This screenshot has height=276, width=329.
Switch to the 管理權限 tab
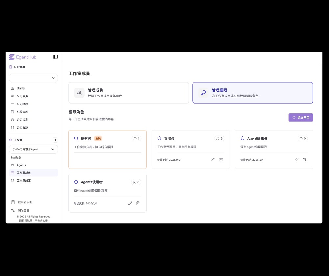click(x=253, y=93)
